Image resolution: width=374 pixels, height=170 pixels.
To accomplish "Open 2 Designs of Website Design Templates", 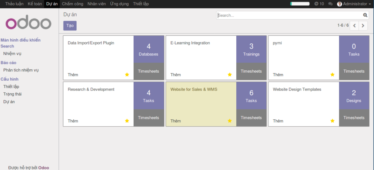I will coord(354,96).
